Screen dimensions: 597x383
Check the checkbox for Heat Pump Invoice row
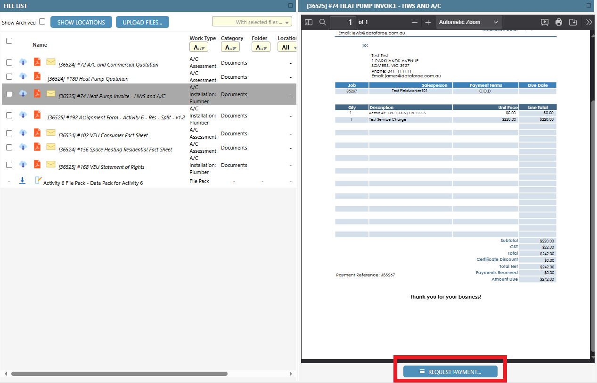click(x=8, y=94)
